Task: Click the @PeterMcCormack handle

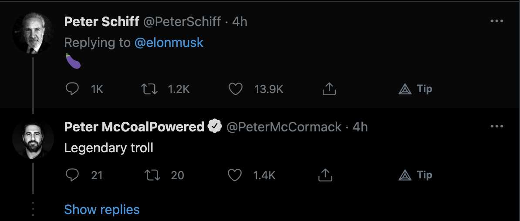Action: tap(284, 127)
